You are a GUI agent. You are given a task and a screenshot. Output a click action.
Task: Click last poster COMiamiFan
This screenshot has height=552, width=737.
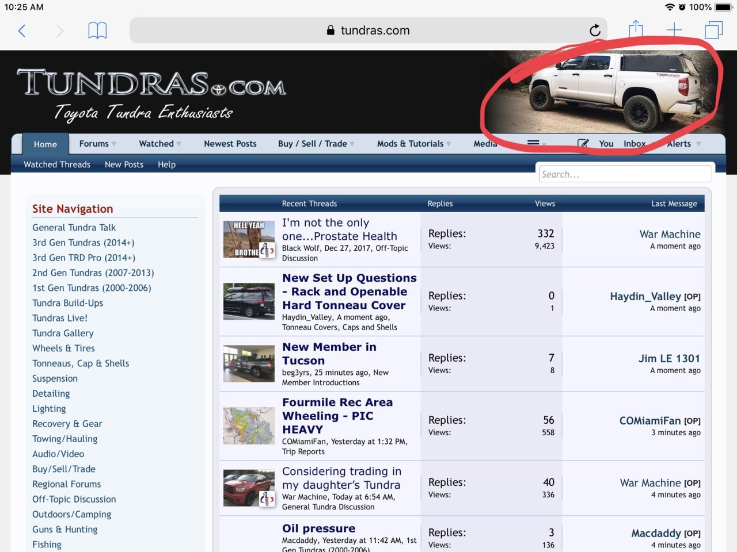(x=649, y=421)
